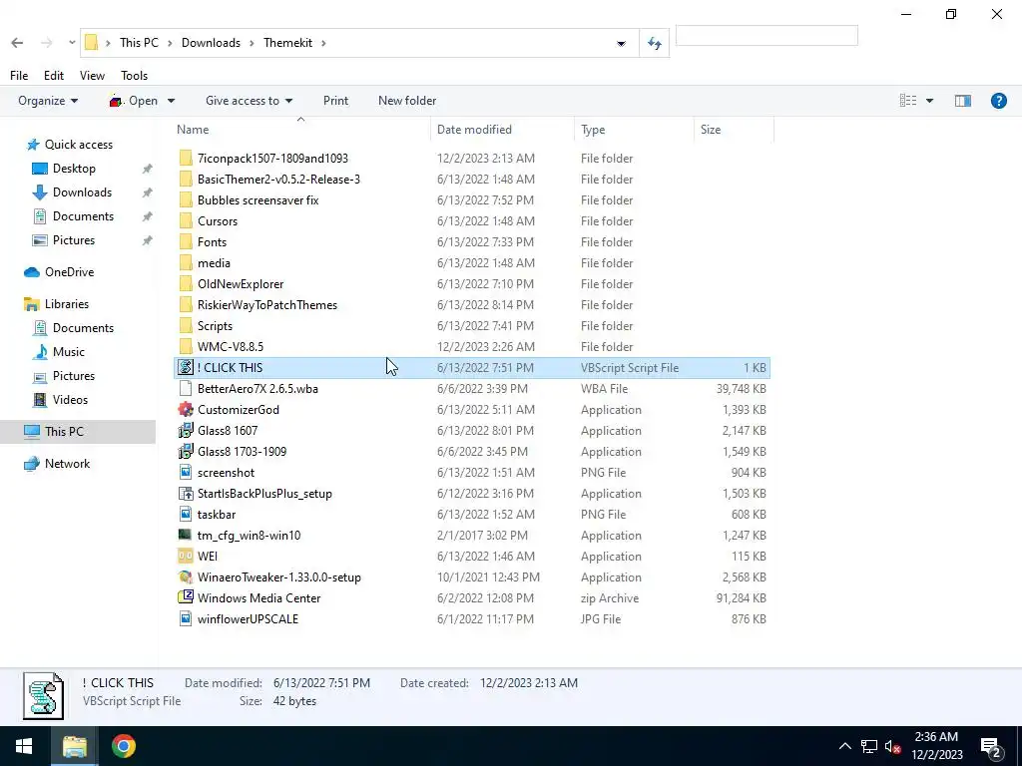
Task: Click the Windows Media Center zip icon
Action: 186,598
